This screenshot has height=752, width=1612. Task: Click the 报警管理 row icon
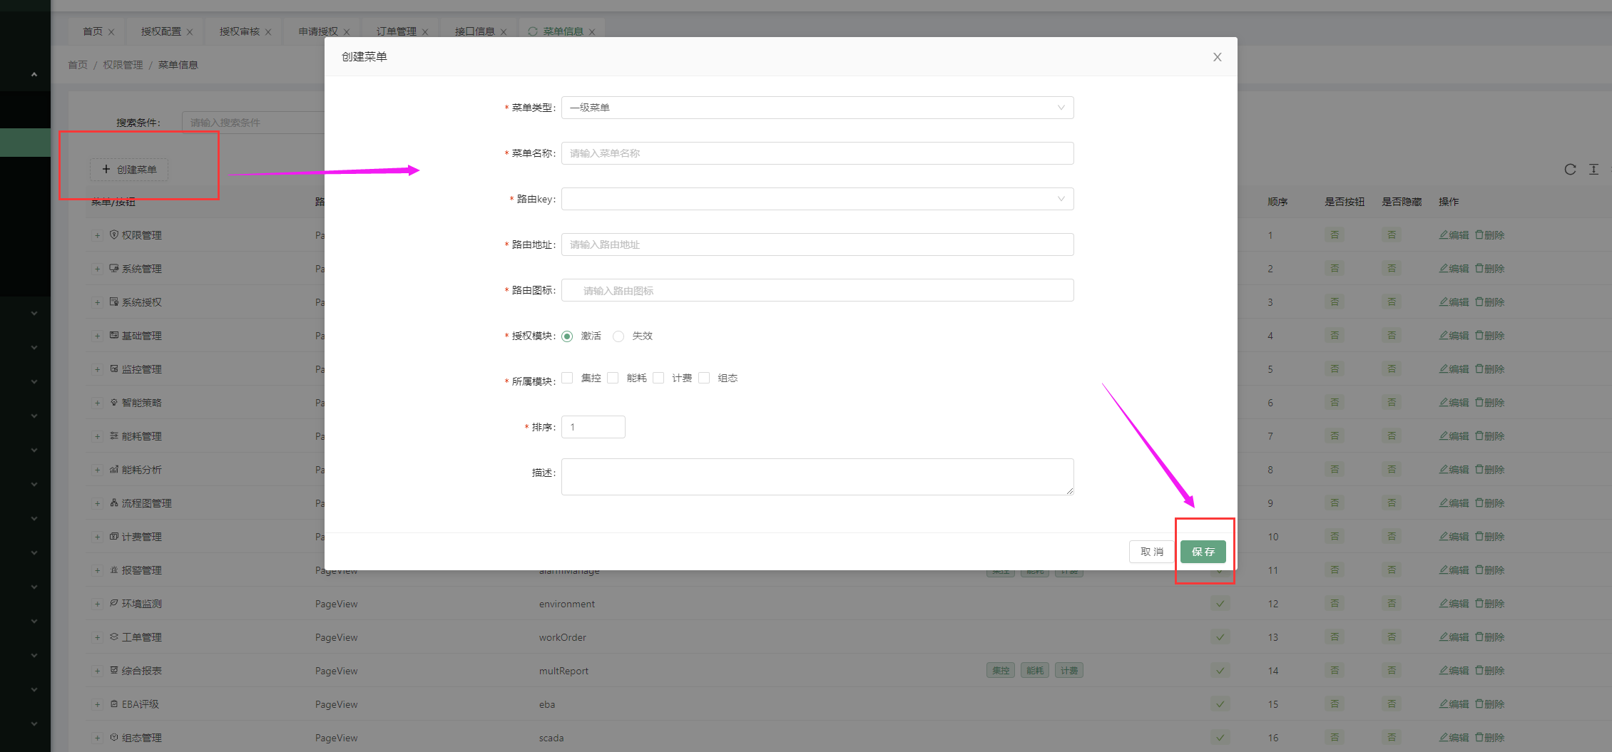[x=114, y=570]
